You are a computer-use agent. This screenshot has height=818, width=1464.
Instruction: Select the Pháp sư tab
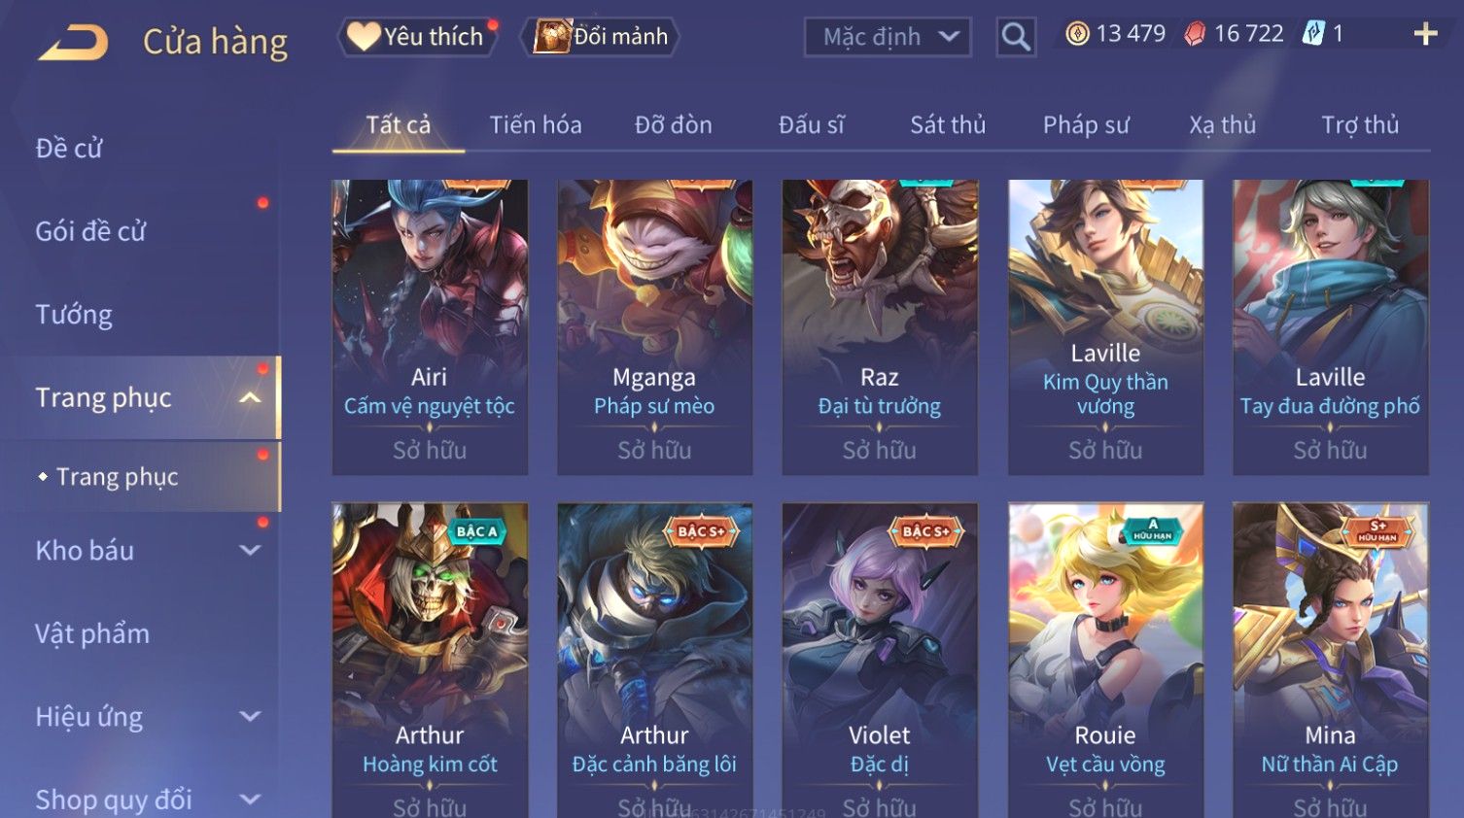tap(1086, 124)
